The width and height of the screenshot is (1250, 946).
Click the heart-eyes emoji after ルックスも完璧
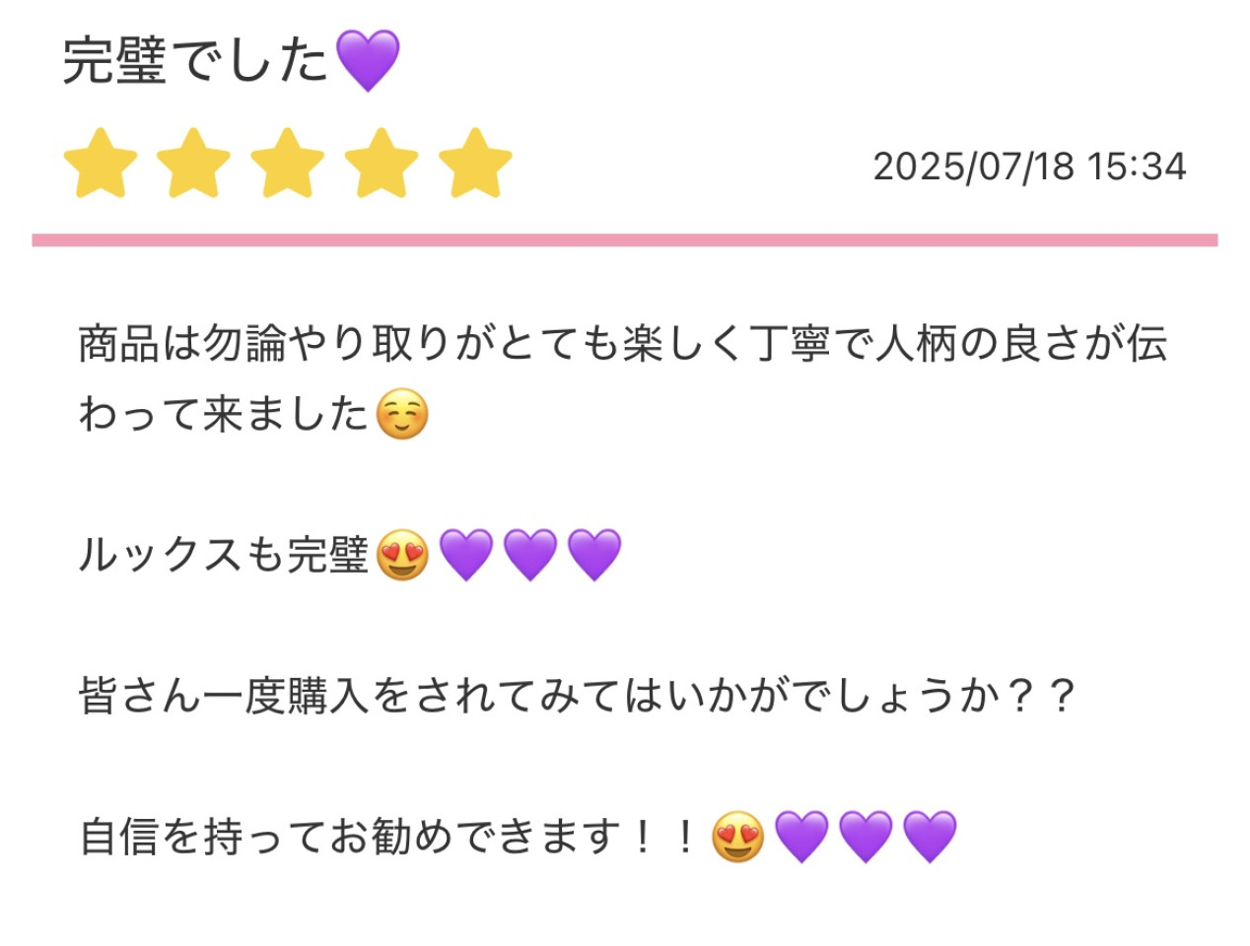coord(402,555)
